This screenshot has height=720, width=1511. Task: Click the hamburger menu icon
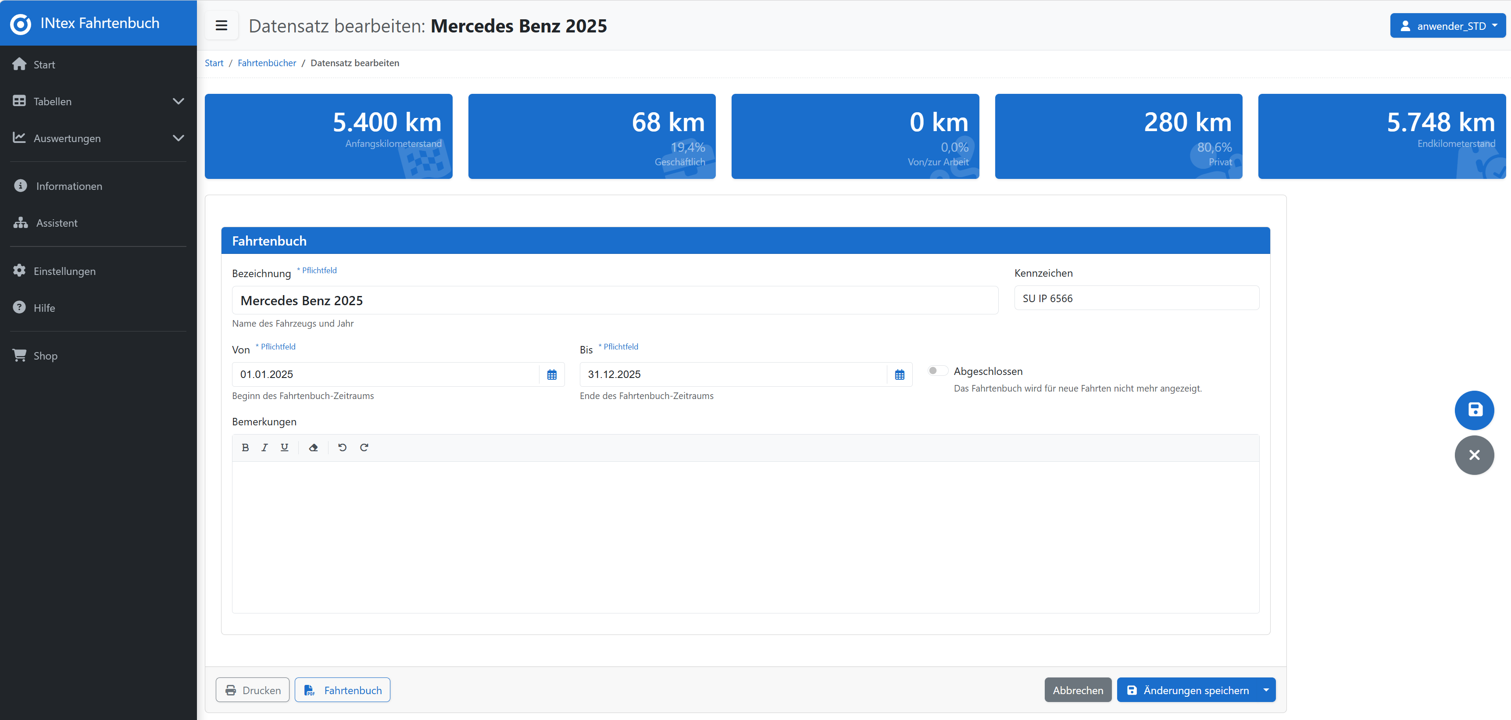pyautogui.click(x=221, y=26)
